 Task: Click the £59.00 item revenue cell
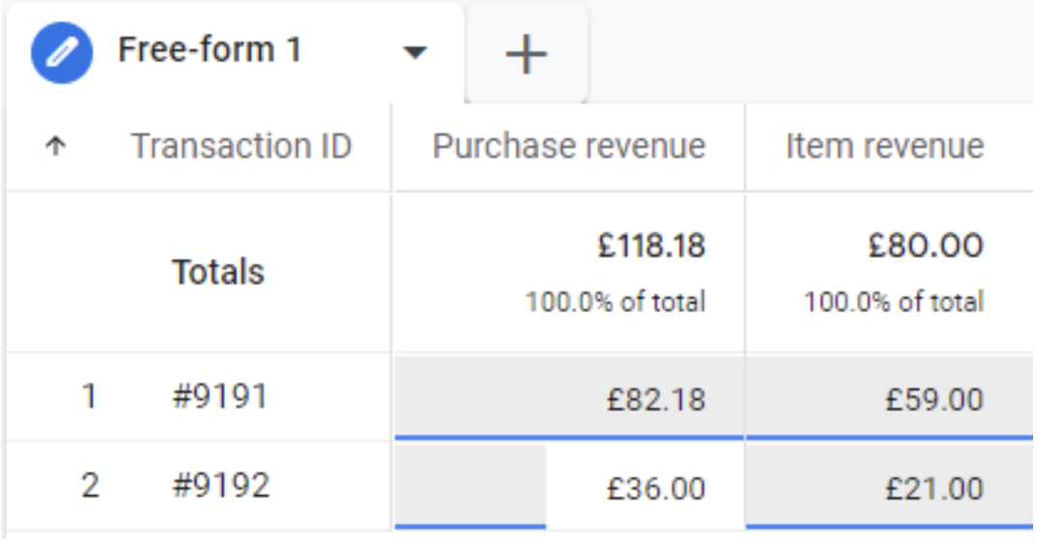click(889, 398)
